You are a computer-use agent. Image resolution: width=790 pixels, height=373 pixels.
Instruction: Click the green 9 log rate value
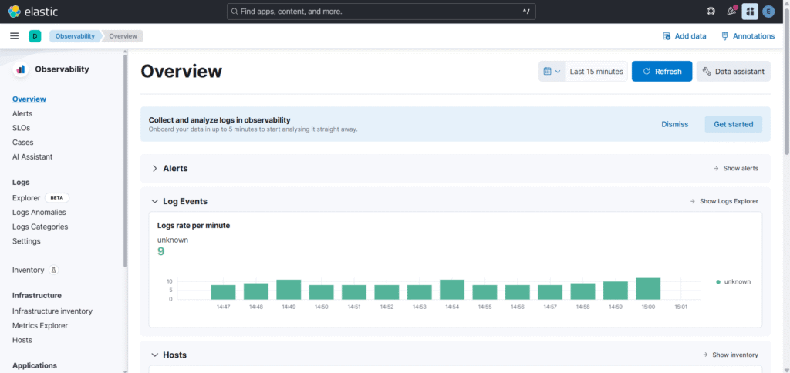160,251
